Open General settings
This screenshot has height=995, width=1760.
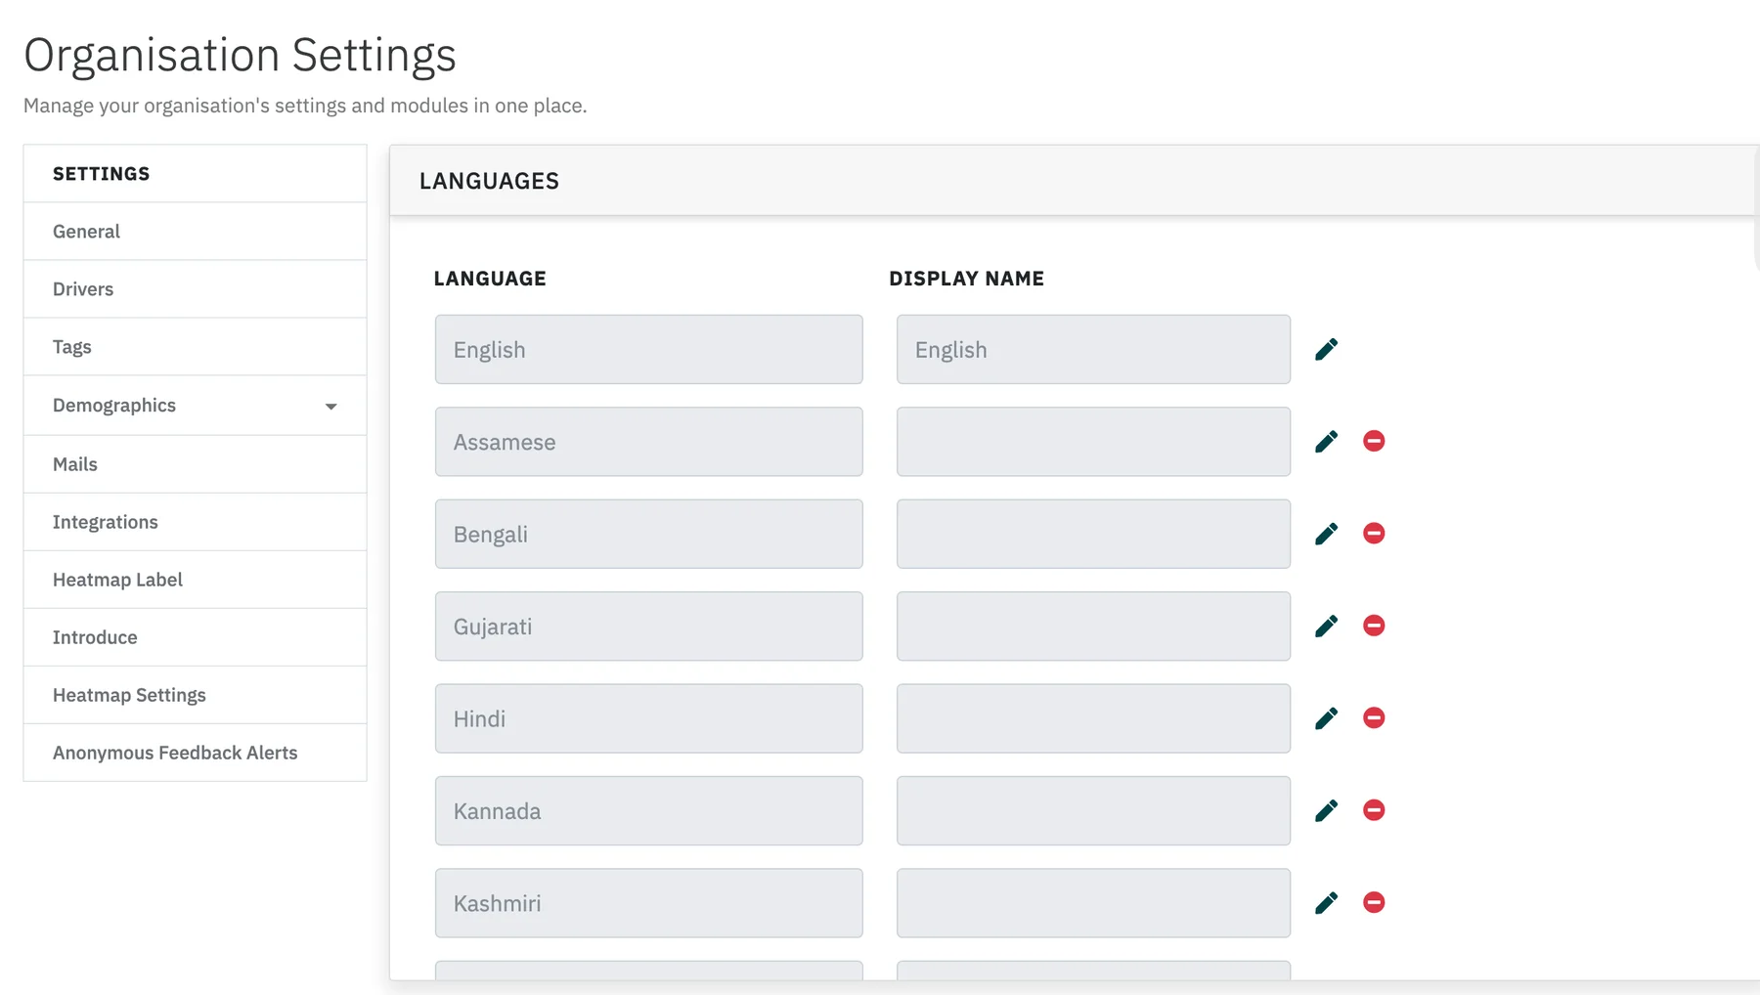coord(195,232)
